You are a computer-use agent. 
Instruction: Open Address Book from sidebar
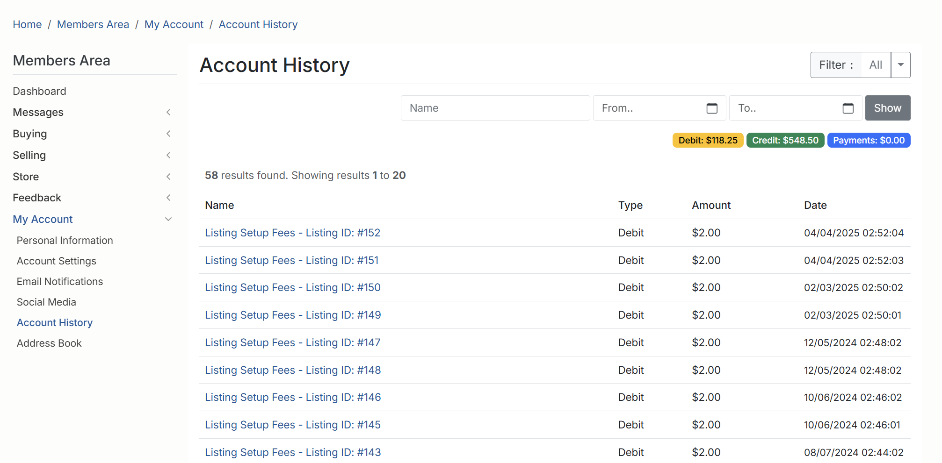49,343
